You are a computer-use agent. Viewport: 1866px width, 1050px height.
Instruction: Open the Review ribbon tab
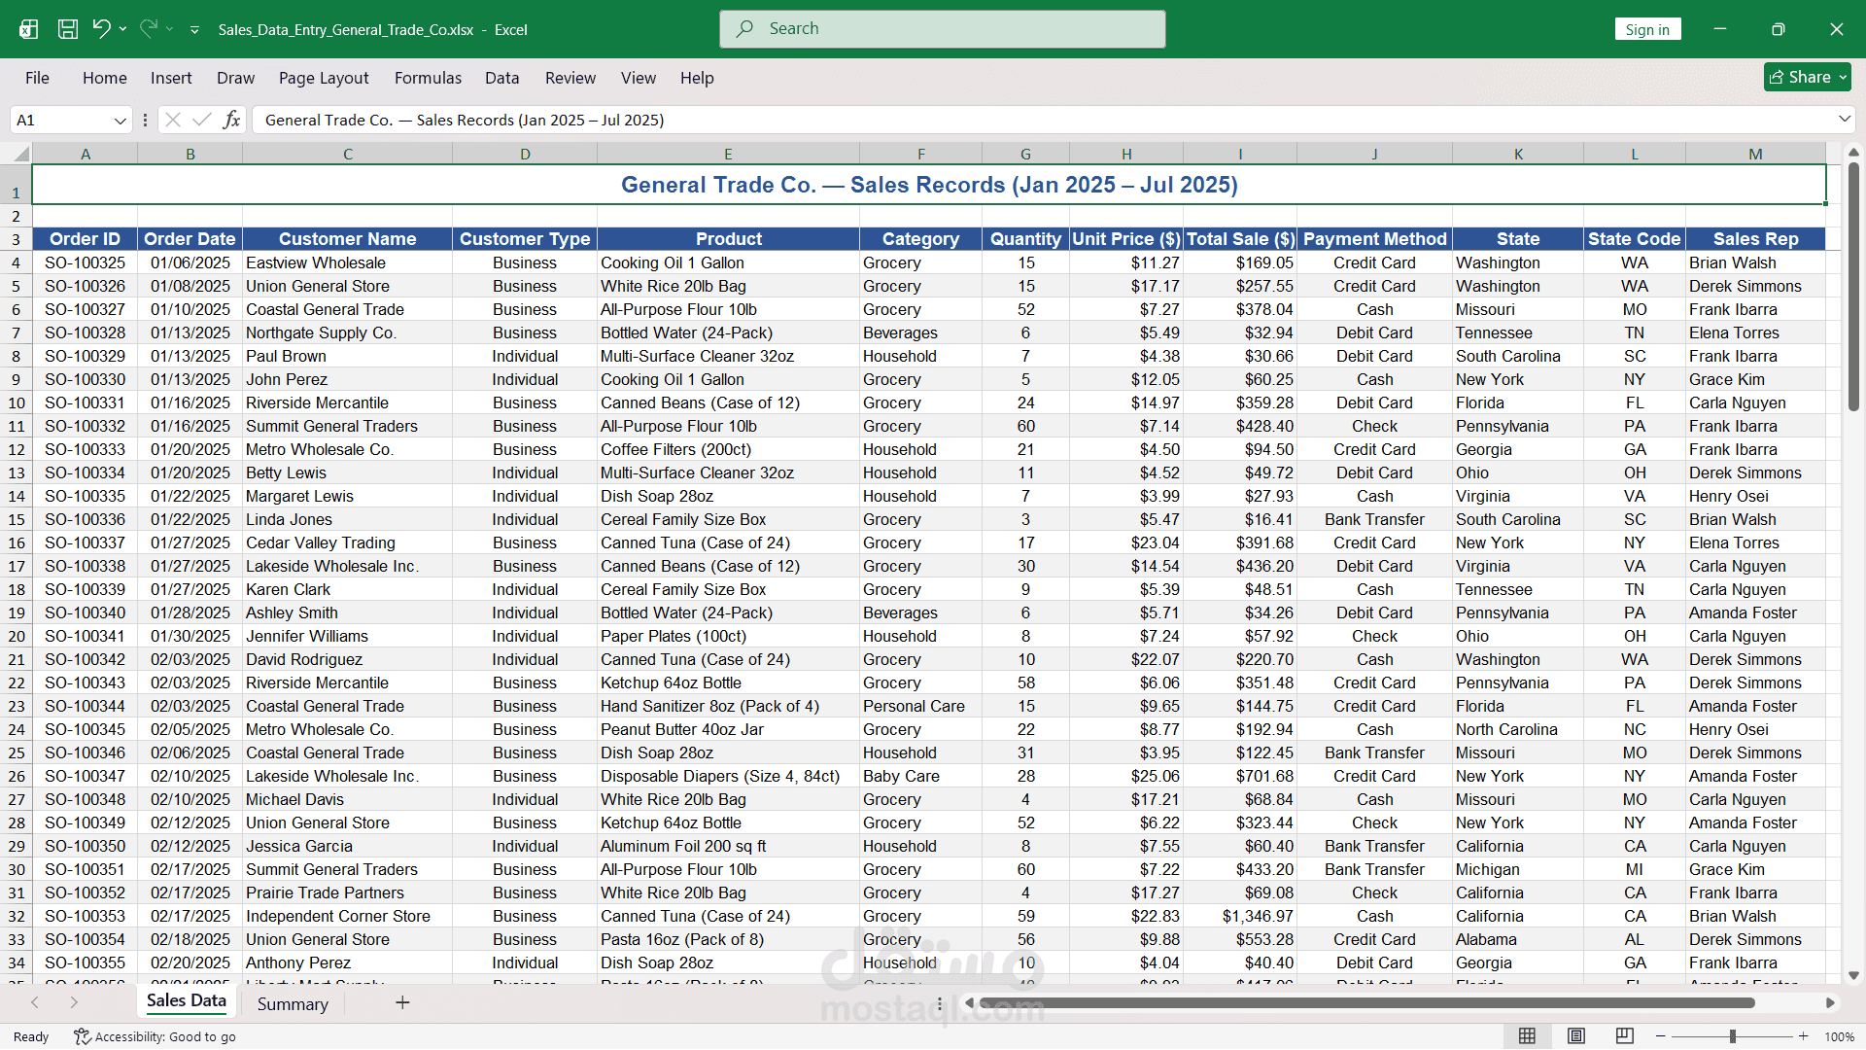point(570,78)
